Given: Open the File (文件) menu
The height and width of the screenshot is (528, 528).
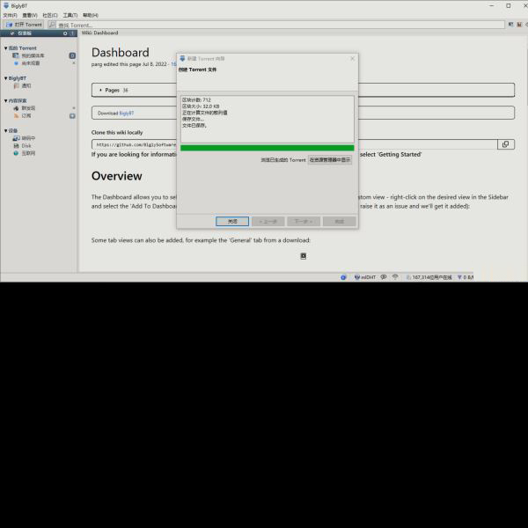Looking at the screenshot, I should (10, 15).
